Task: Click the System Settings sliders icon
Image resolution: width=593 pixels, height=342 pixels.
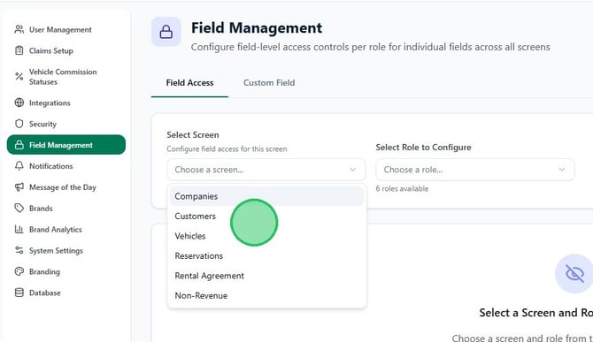Action: tap(19, 250)
